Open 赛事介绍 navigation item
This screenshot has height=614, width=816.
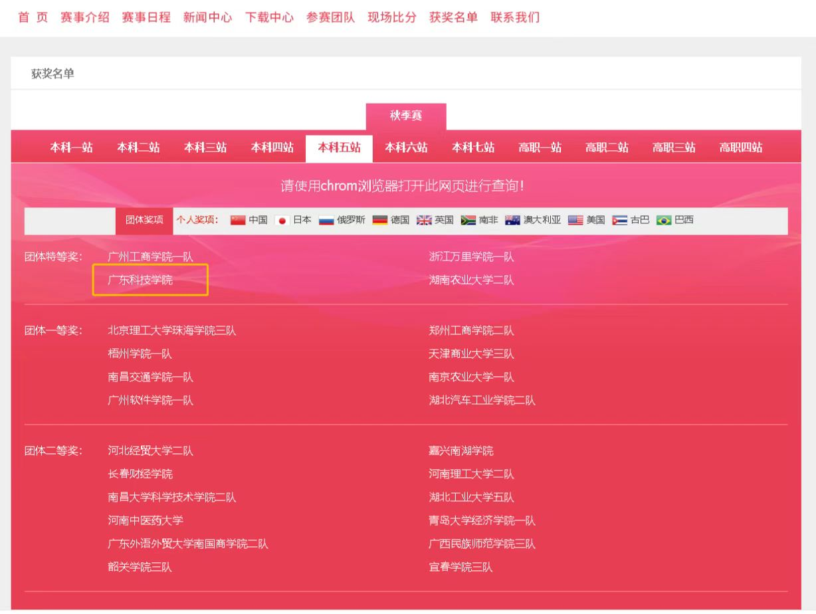pyautogui.click(x=85, y=17)
